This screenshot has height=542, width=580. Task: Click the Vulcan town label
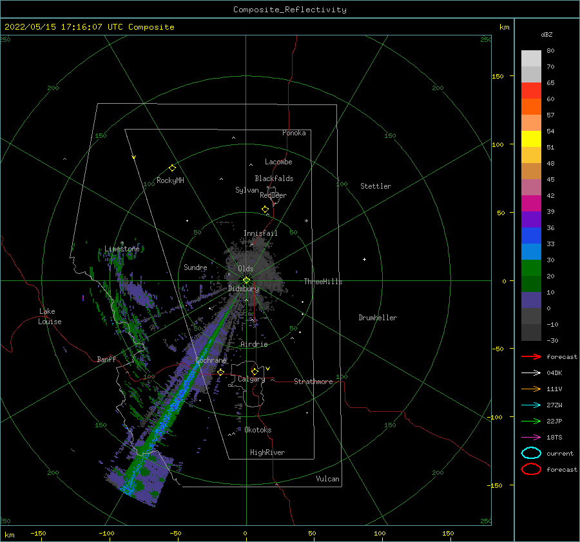click(327, 479)
